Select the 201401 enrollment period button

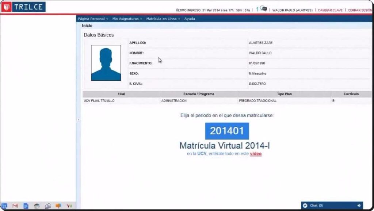(x=227, y=130)
